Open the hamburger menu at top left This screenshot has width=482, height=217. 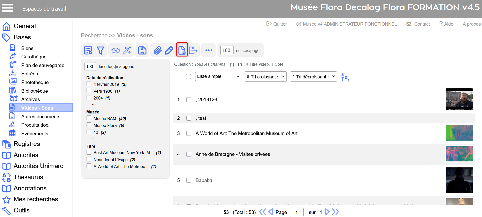click(8, 8)
